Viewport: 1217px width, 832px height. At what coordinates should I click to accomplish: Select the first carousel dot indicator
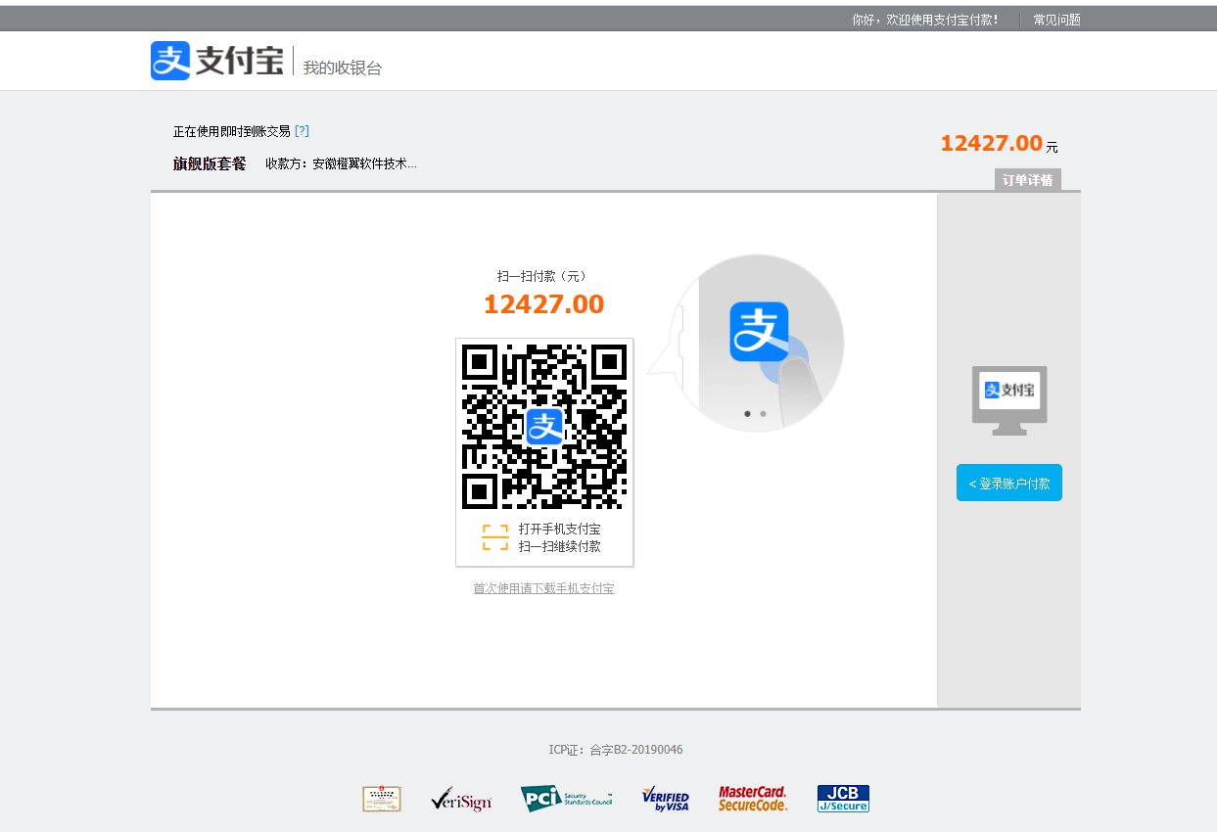pos(748,414)
